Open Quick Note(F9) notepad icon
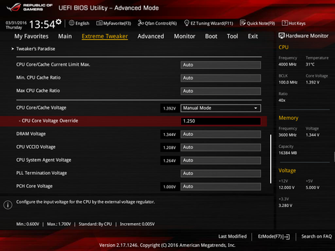 (243, 23)
